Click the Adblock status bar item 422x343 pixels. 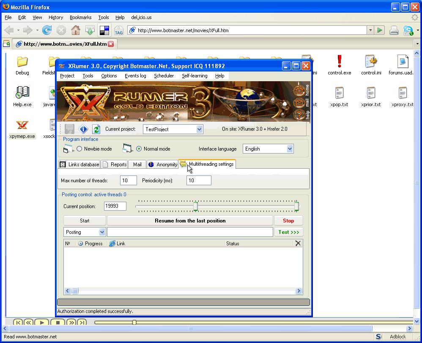[x=398, y=337]
